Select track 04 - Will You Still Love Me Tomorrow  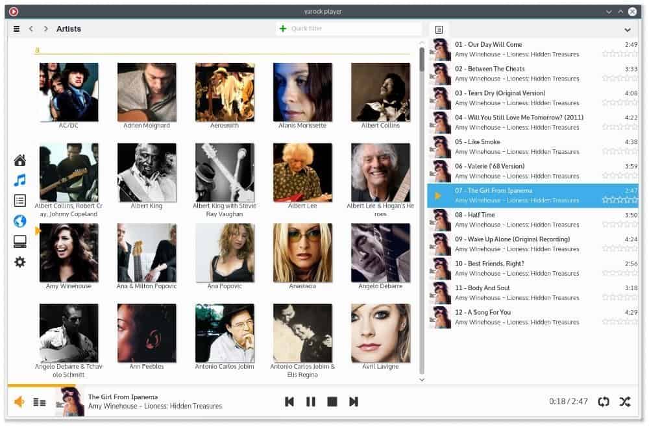click(533, 123)
